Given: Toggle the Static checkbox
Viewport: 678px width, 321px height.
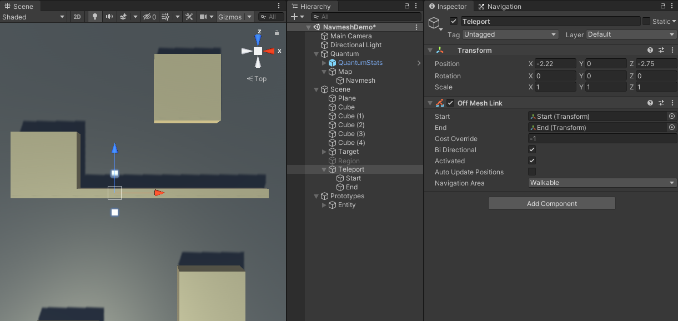Looking at the screenshot, I should (646, 21).
